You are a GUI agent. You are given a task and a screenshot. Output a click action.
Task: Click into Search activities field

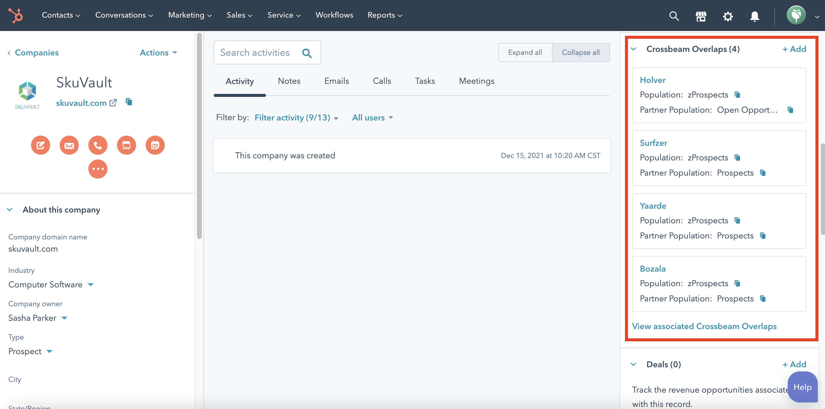pos(255,52)
